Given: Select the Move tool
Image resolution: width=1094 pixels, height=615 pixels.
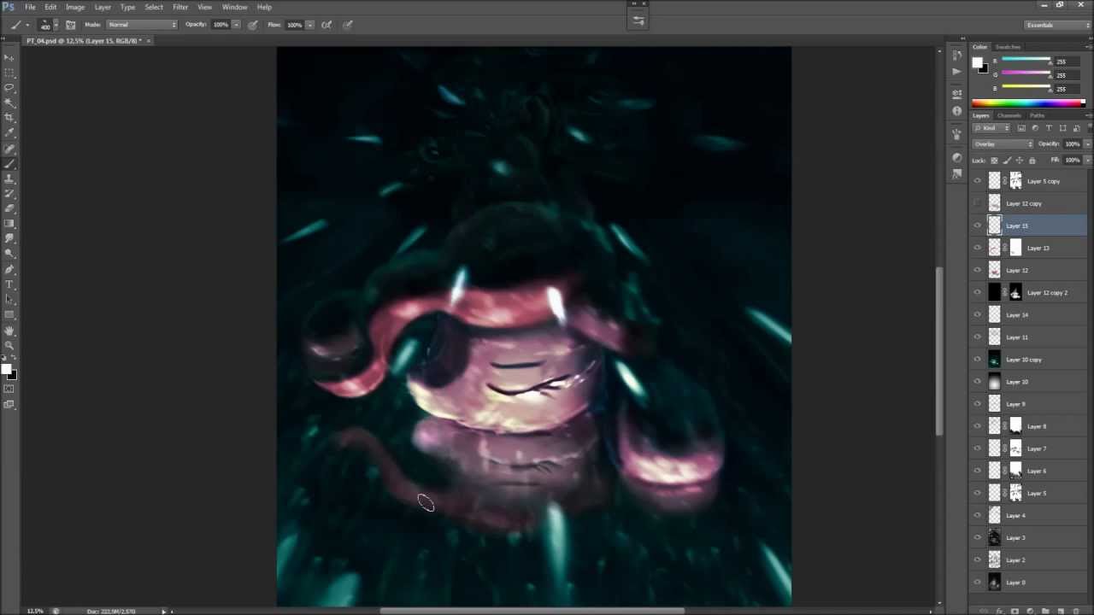Looking at the screenshot, I should click(x=9, y=57).
